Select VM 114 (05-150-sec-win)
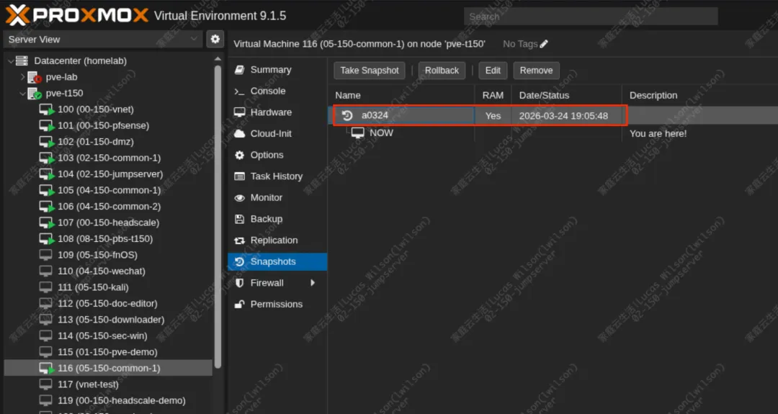The height and width of the screenshot is (414, 778). pos(109,336)
